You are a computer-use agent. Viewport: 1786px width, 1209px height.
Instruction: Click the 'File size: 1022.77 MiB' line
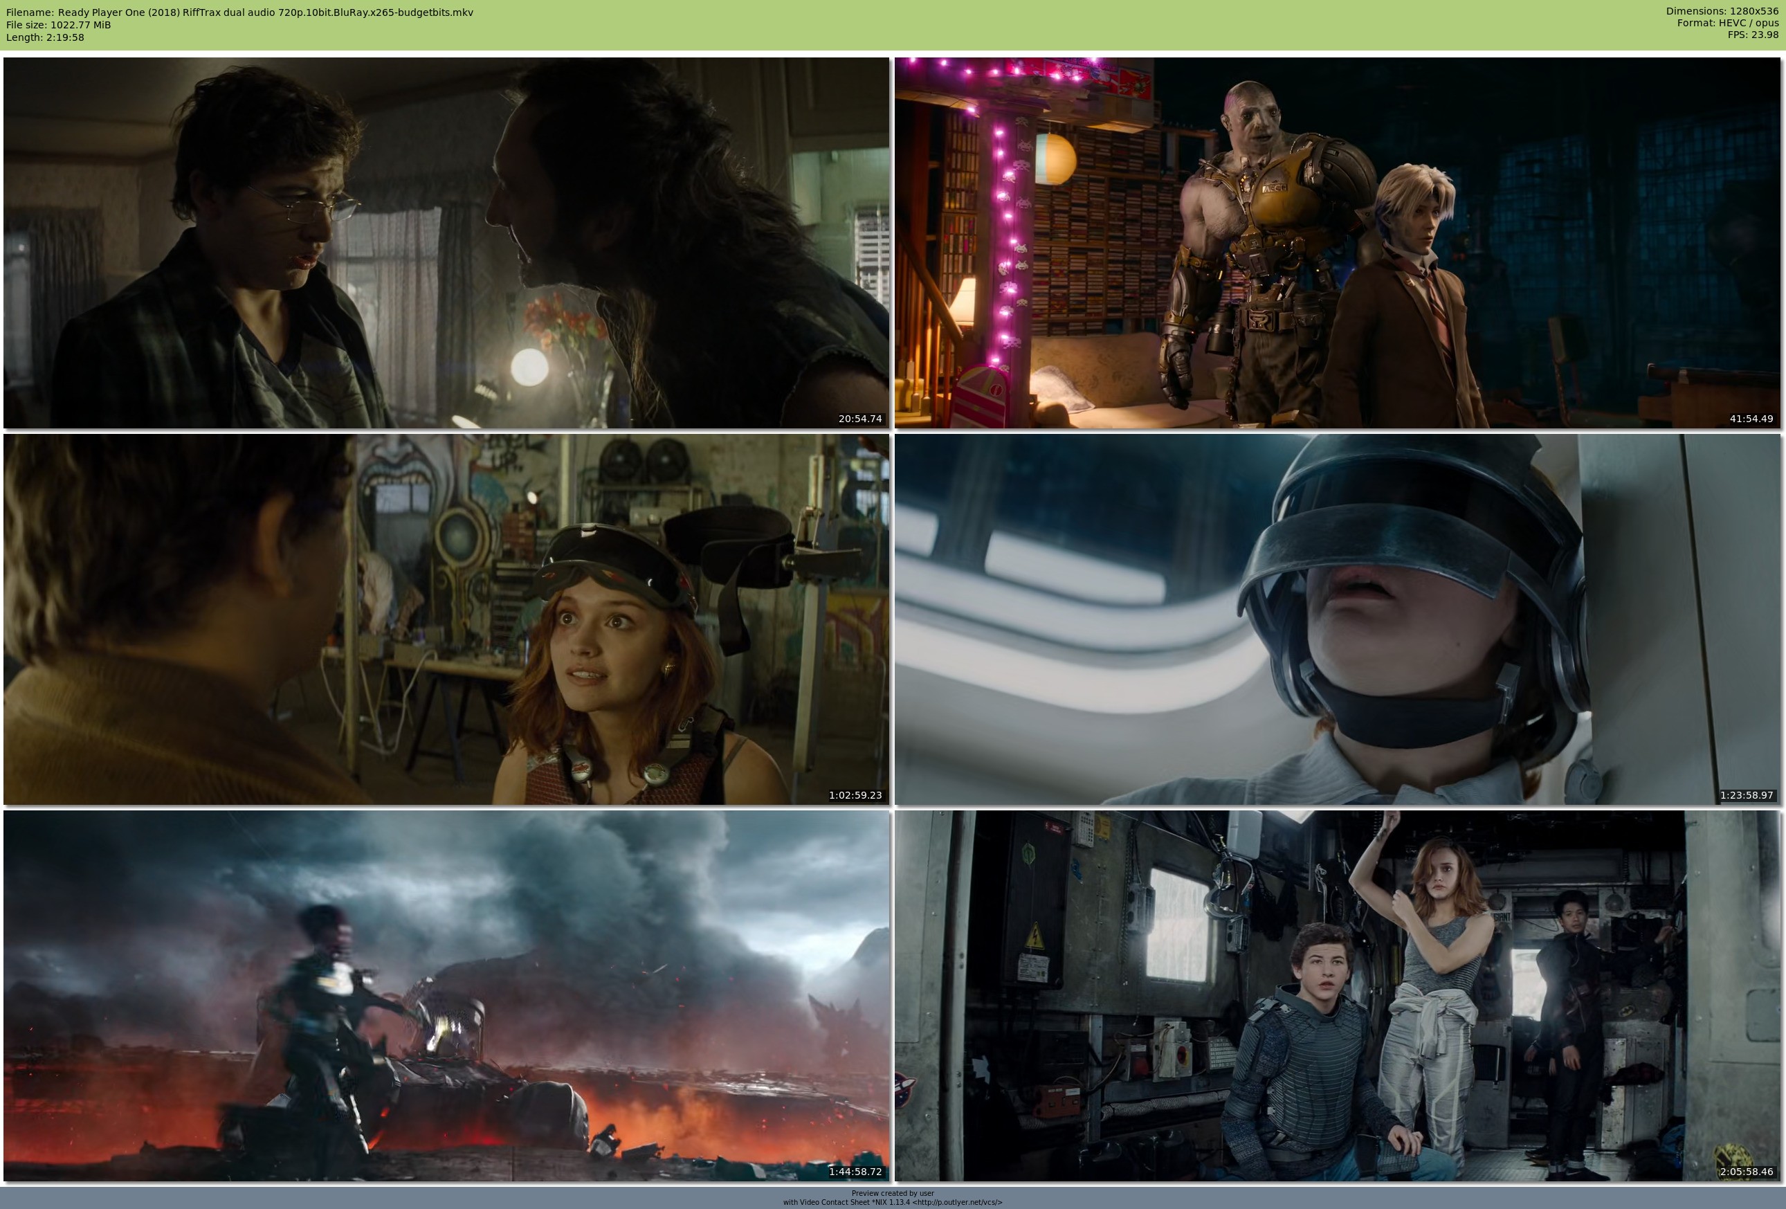(x=58, y=25)
